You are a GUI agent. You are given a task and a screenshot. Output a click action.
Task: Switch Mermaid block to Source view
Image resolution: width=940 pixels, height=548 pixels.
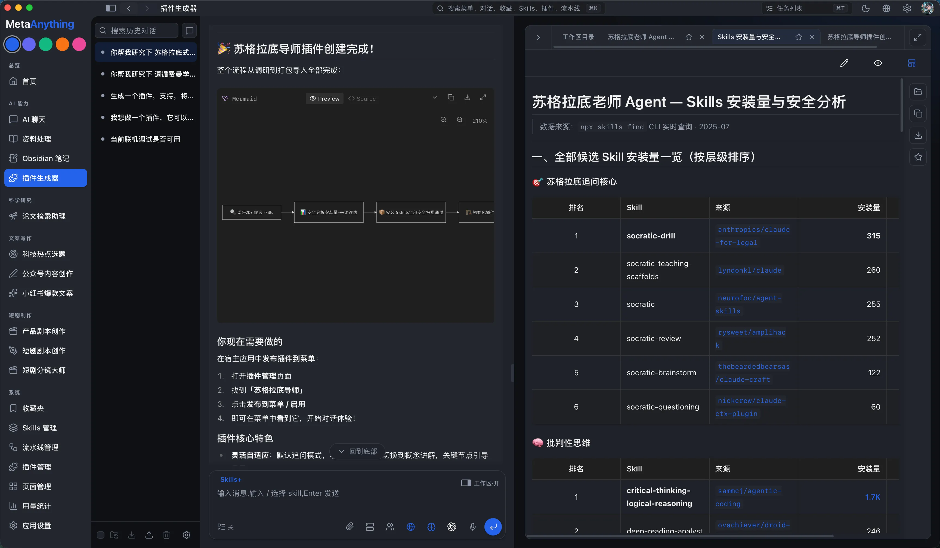click(362, 99)
